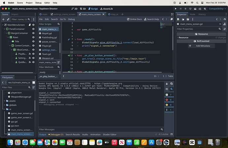Instantiate child scene link icon
228x148 pixels.
tap(8, 19)
